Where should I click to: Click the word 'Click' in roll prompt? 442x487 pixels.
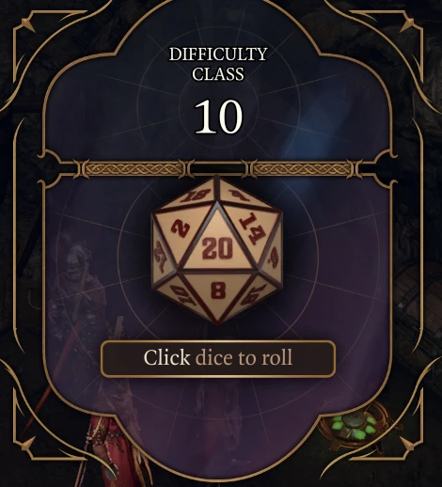click(166, 357)
